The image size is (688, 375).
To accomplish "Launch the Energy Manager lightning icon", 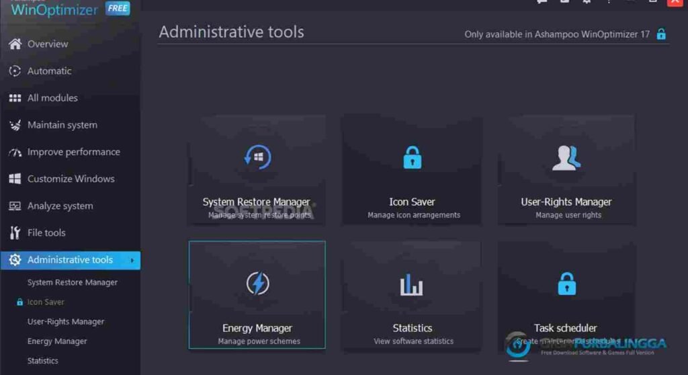I will click(x=257, y=283).
